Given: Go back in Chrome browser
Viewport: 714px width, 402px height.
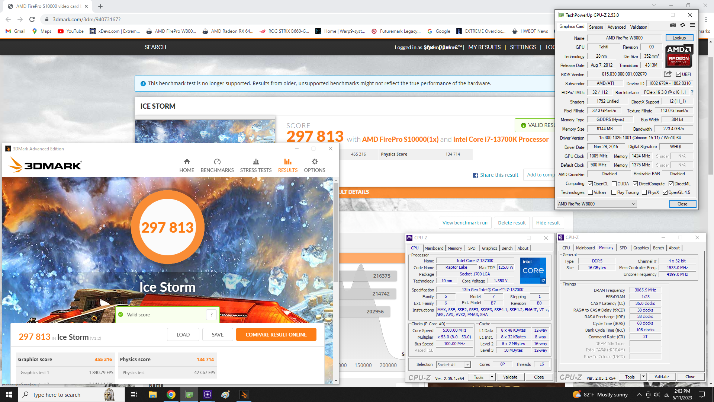Looking at the screenshot, I should (8, 19).
